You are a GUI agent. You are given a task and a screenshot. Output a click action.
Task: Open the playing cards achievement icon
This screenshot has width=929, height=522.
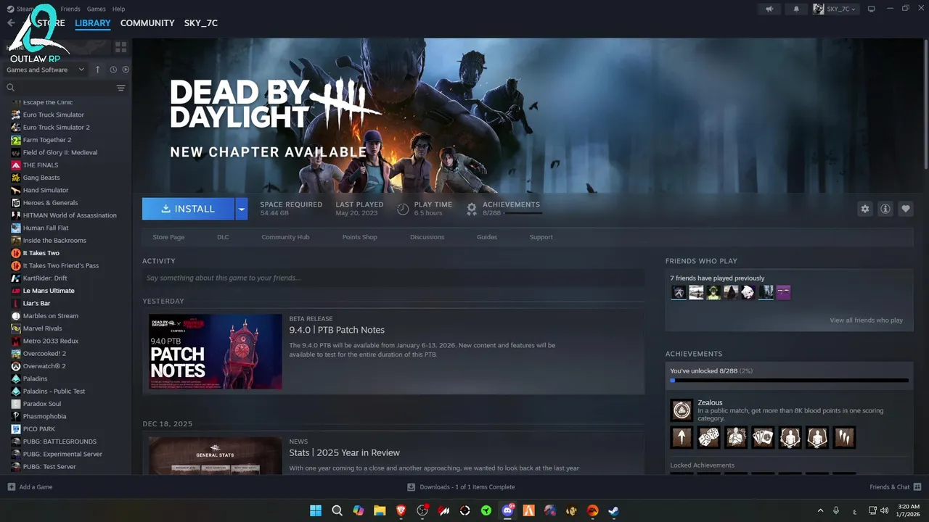(763, 437)
